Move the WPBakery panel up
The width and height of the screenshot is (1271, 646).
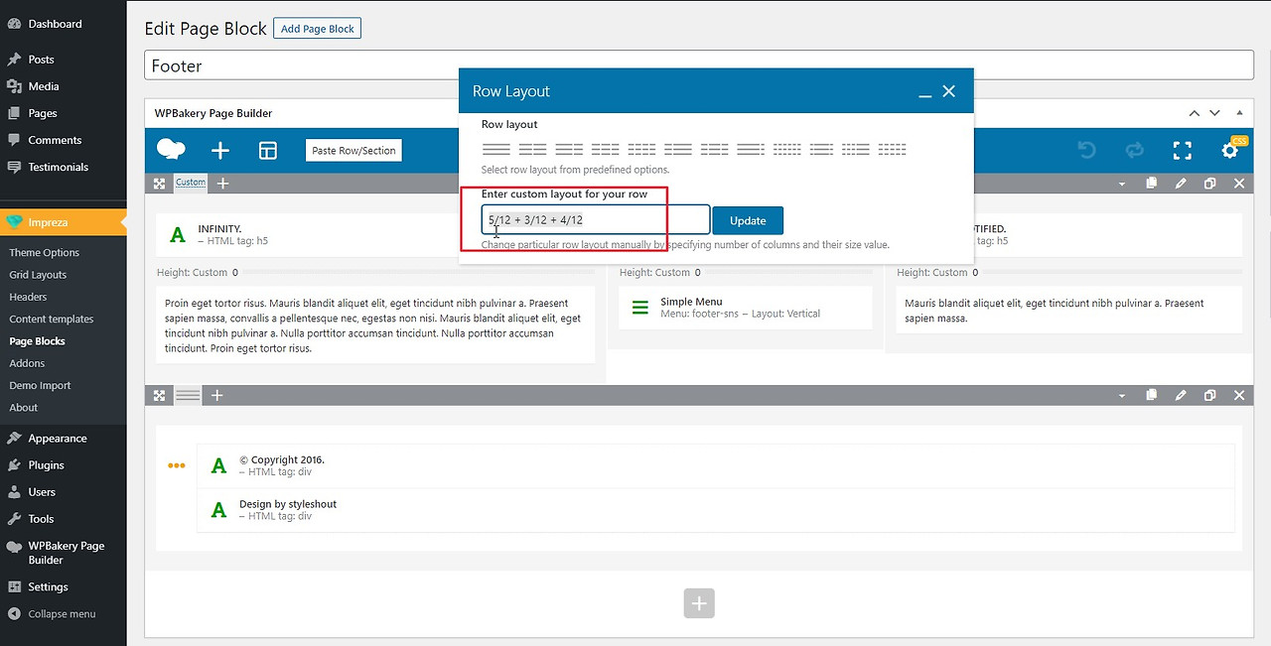pyautogui.click(x=1195, y=113)
